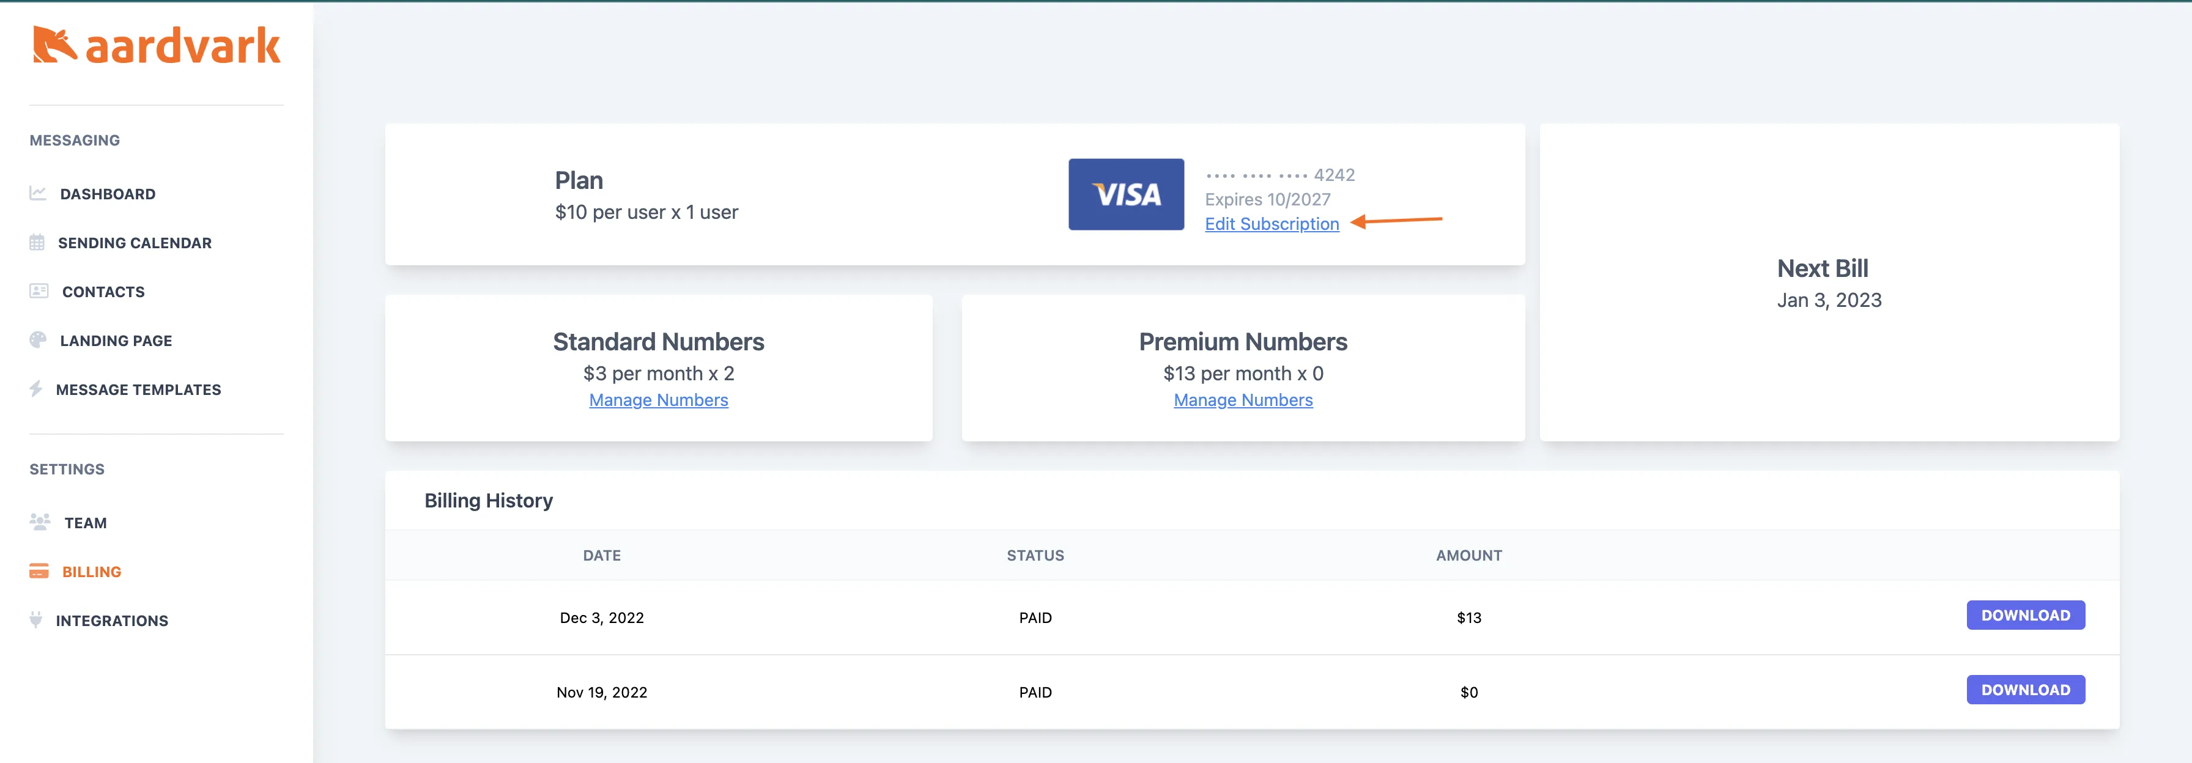Image resolution: width=2192 pixels, height=763 pixels.
Task: Download the Nov 19, 2022 invoice
Action: coord(2025,689)
